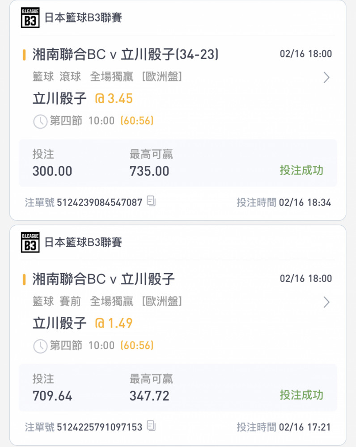Select 立川骰子 @3.45 odds
Image resolution: width=356 pixels, height=447 pixels.
pyautogui.click(x=83, y=99)
